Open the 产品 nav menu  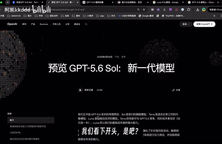coord(33,24)
